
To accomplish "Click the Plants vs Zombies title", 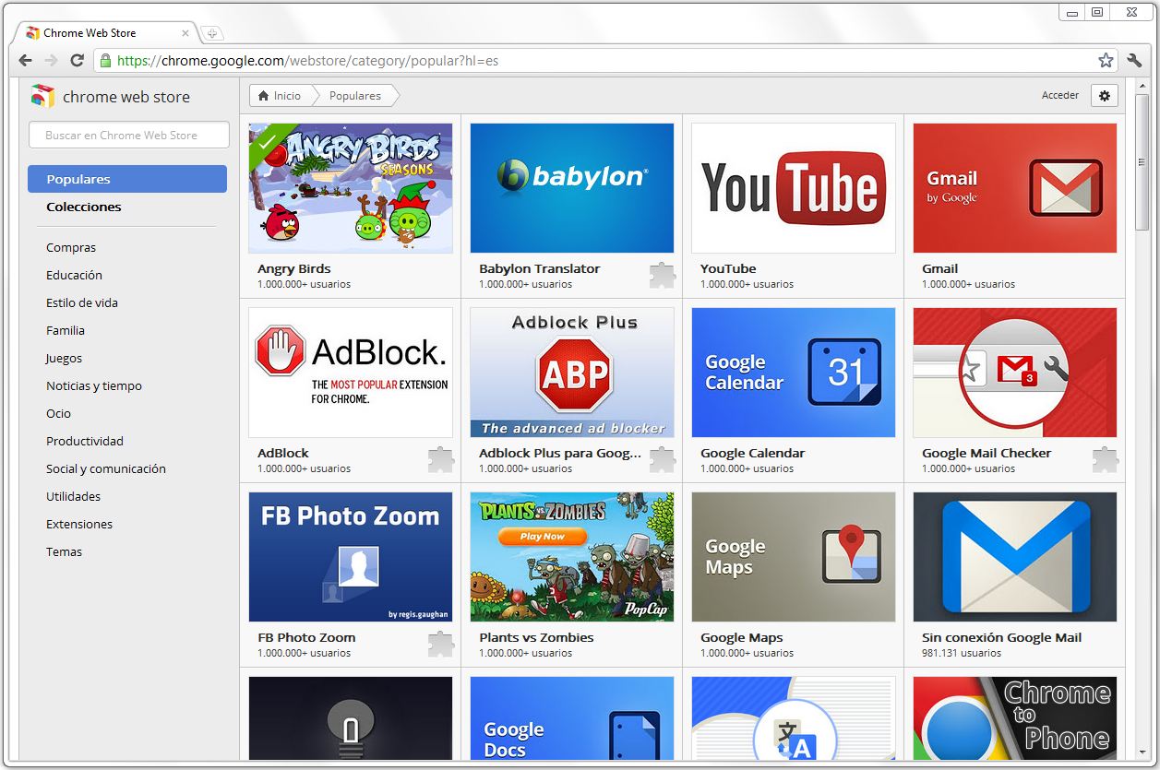I will click(x=536, y=637).
